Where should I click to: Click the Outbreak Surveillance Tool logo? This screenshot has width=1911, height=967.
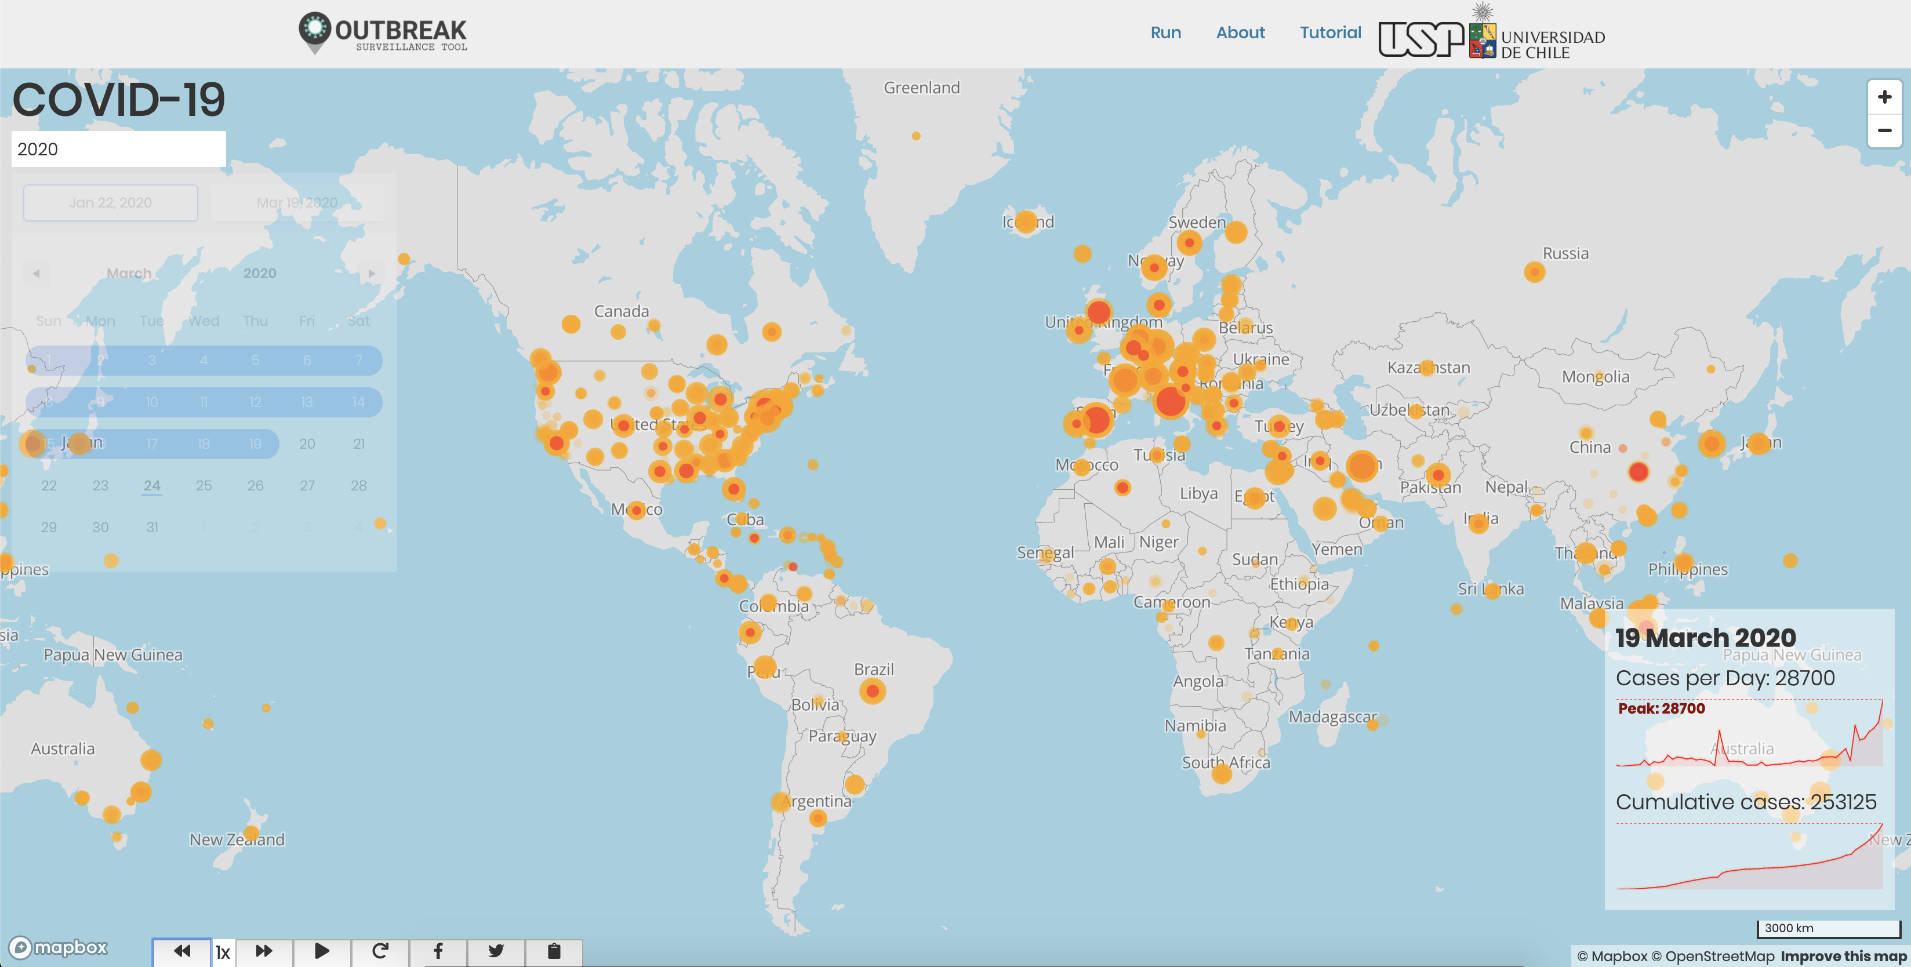(382, 34)
